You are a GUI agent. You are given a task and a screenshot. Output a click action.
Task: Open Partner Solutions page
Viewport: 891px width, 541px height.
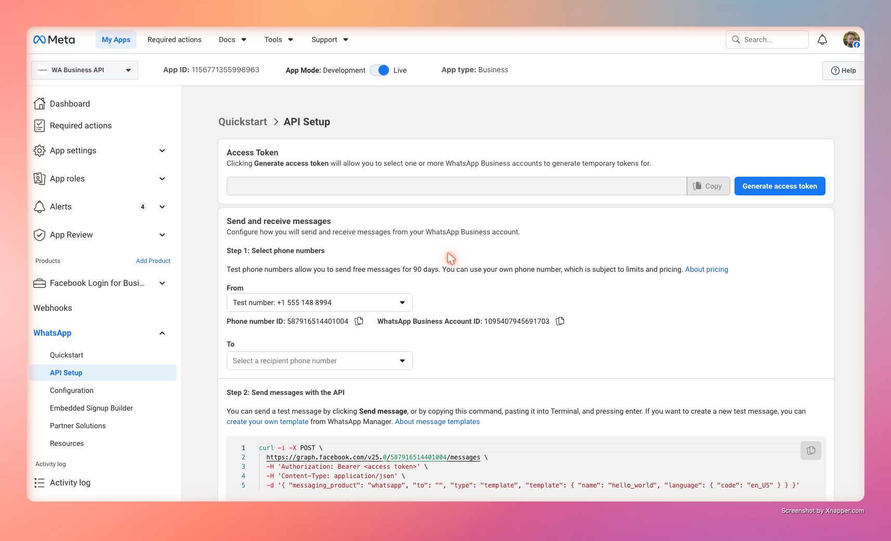pyautogui.click(x=78, y=426)
